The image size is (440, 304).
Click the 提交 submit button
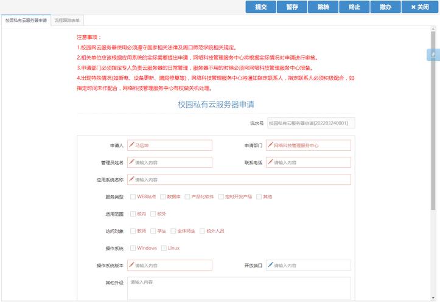(x=261, y=7)
